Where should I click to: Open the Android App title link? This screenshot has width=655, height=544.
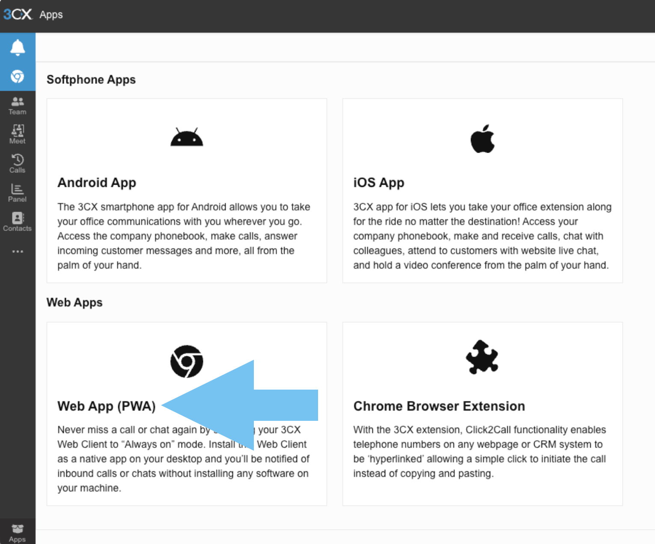coord(97,183)
